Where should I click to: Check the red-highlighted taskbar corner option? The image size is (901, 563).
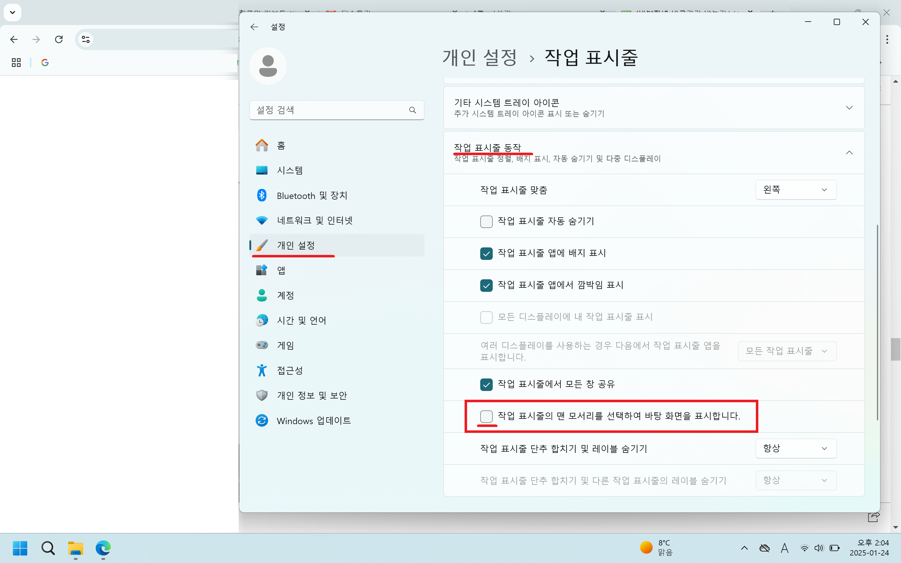pos(486,417)
